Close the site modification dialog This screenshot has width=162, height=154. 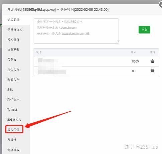coord(161,5)
